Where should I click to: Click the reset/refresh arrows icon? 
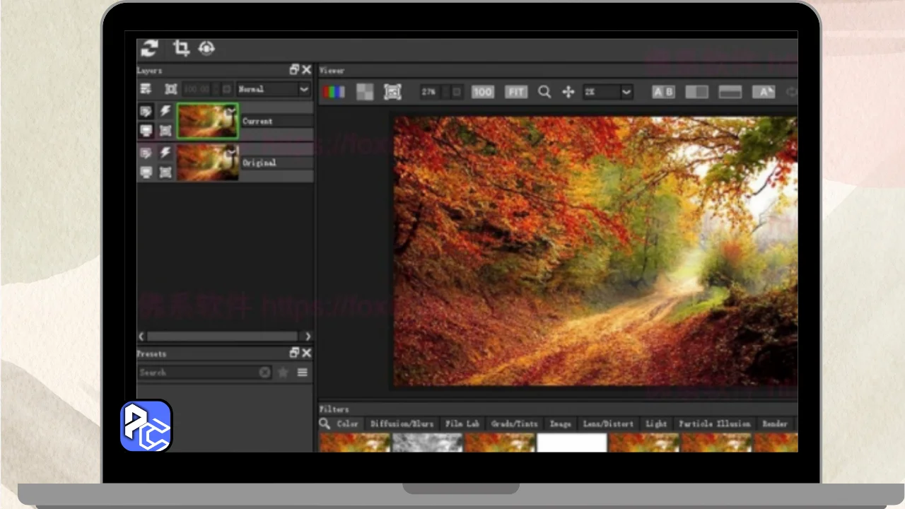coord(149,48)
